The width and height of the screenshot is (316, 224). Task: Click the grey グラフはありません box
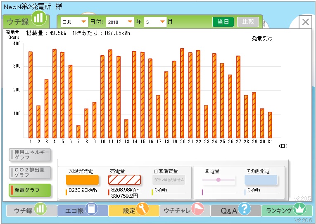point(169,180)
